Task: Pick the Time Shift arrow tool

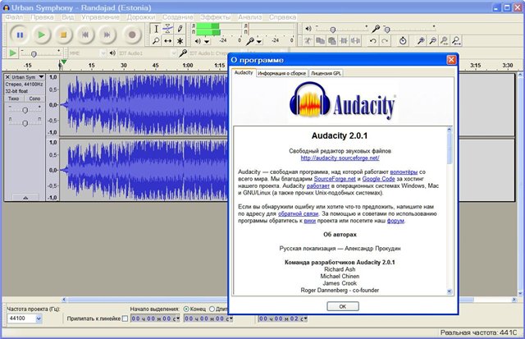Action: point(168,40)
